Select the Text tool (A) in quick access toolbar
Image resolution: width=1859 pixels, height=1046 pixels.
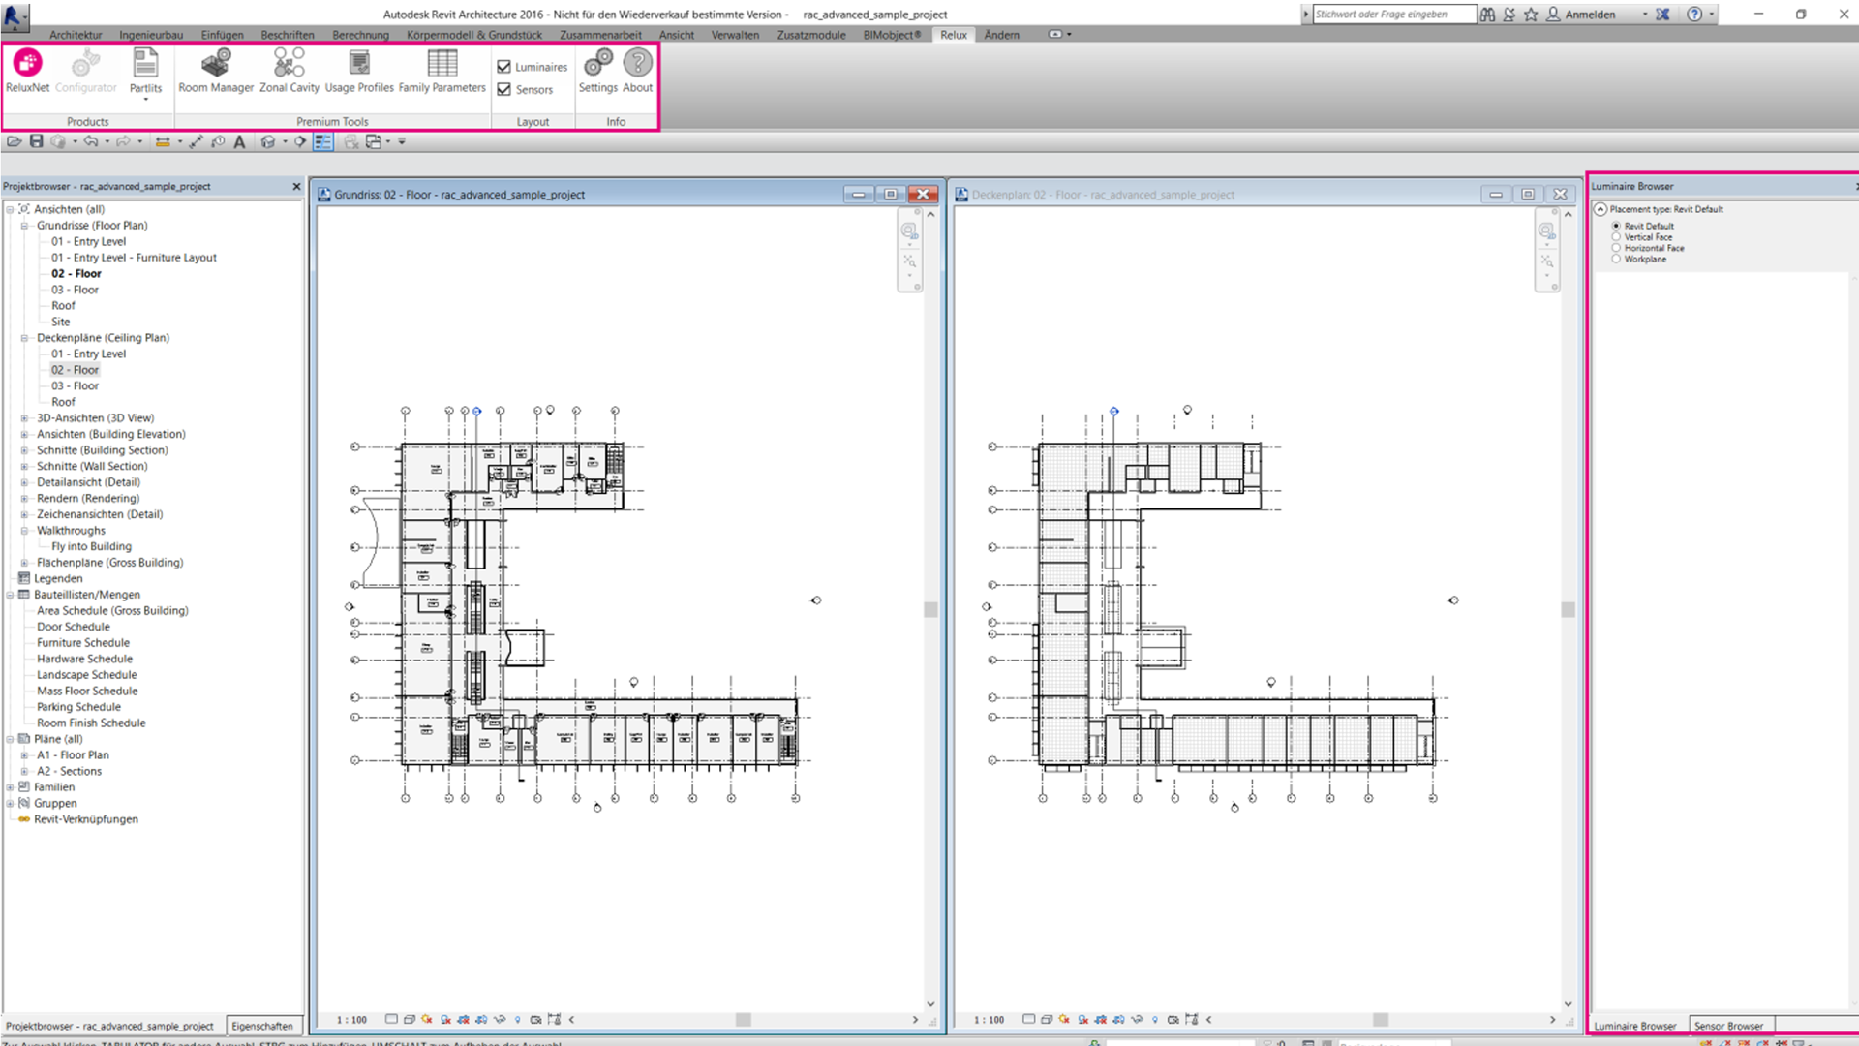click(239, 141)
